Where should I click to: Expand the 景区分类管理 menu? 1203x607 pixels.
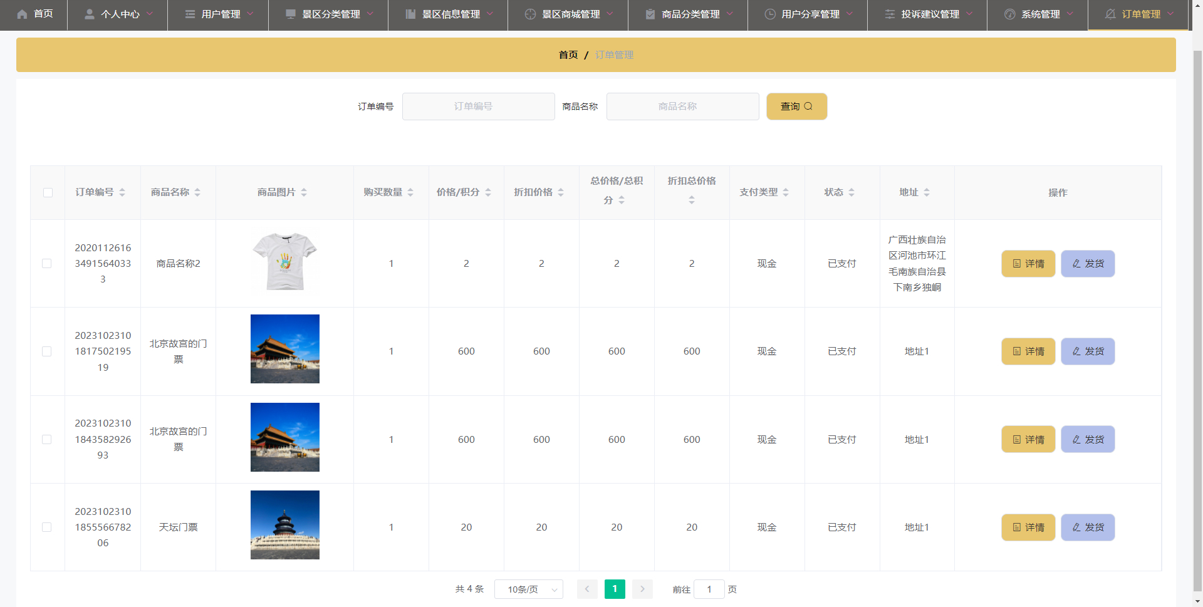tap(328, 14)
